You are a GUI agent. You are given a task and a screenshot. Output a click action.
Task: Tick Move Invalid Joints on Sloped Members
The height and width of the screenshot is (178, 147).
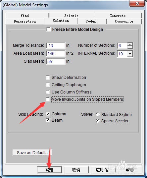click(x=48, y=99)
